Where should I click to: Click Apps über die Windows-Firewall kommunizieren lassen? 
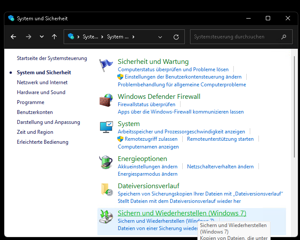pos(181,112)
